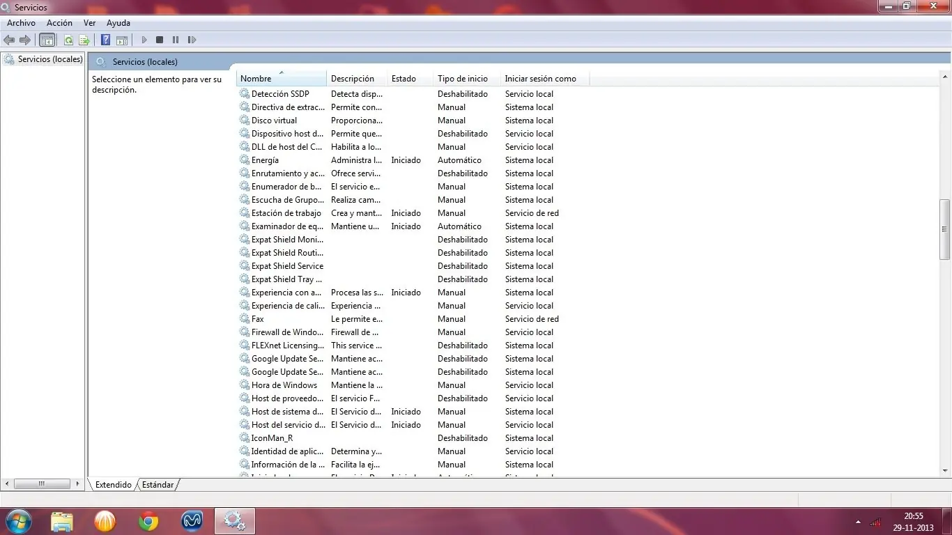Click the network signal tray icon
The width and height of the screenshot is (952, 535).
(x=876, y=522)
